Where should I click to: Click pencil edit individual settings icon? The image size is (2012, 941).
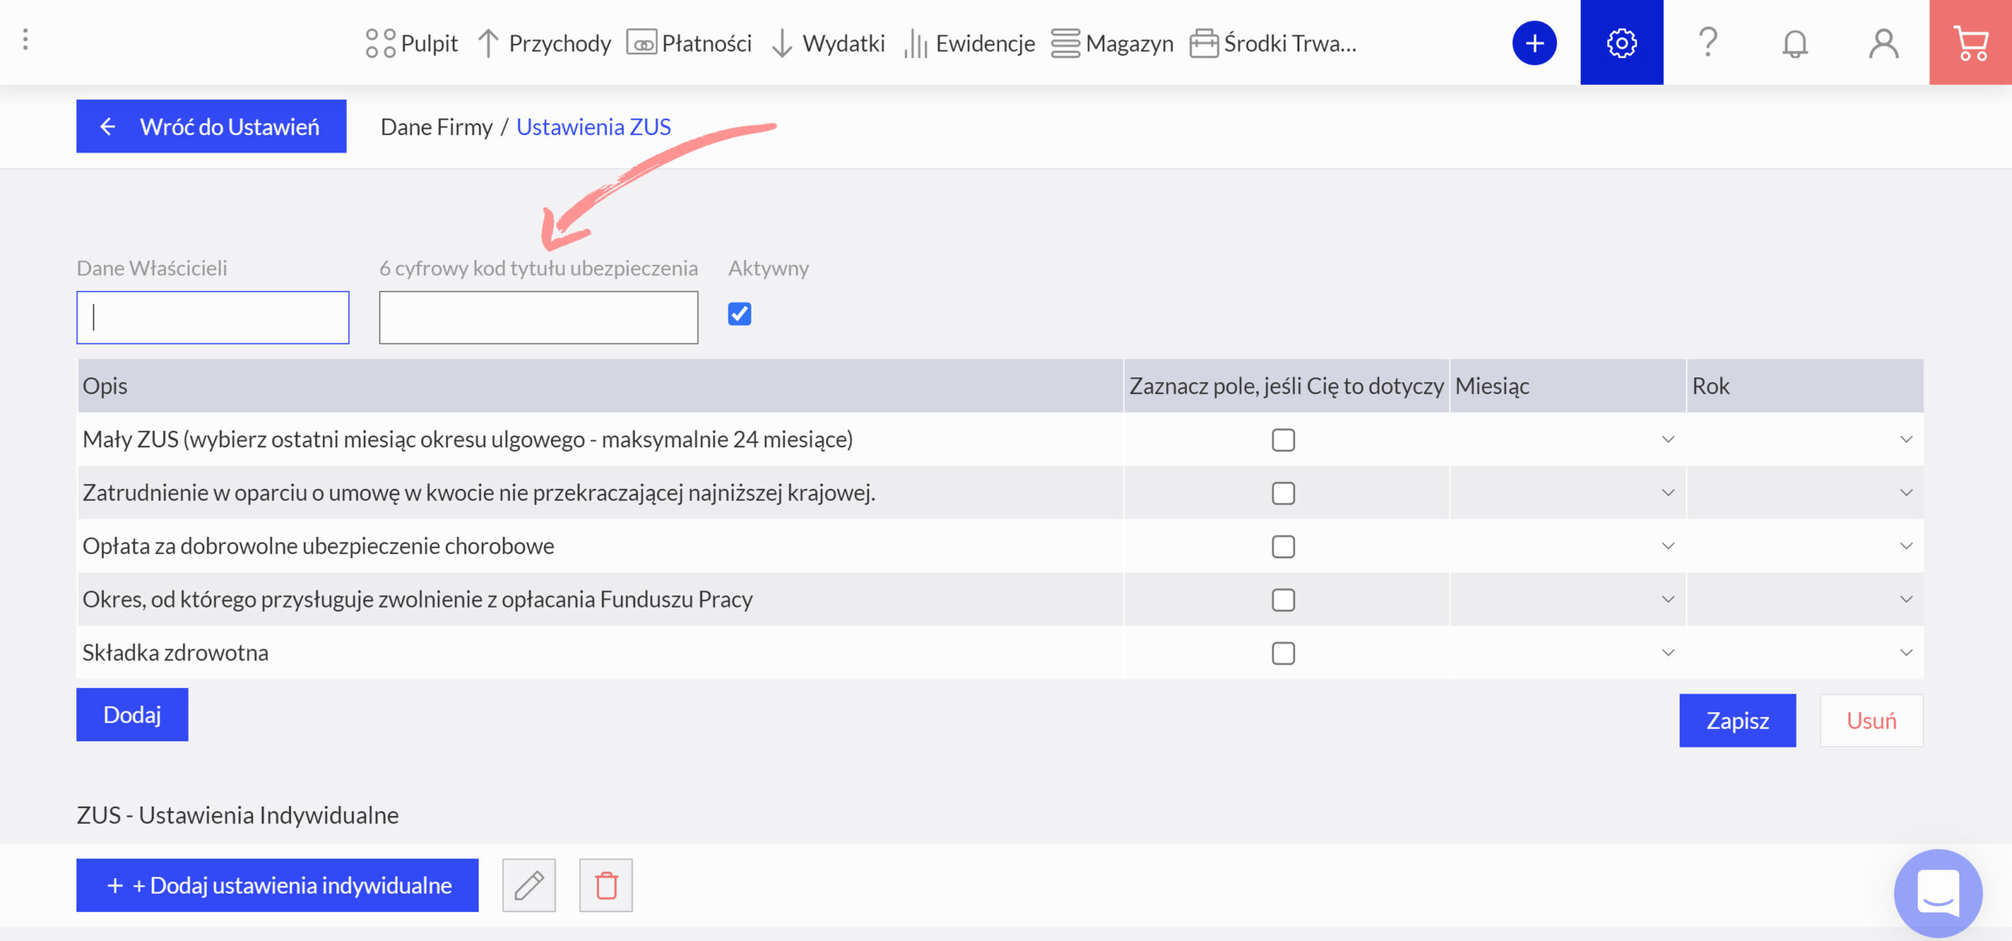coord(529,885)
